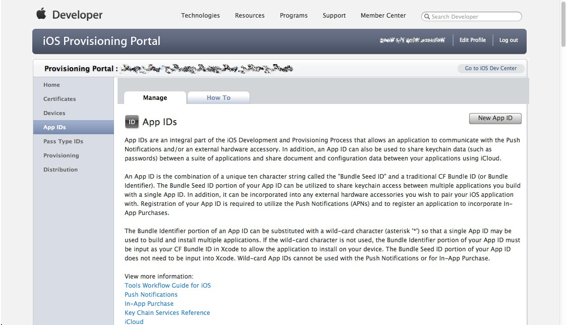Open the In-App Purchase link
The image size is (566, 325).
point(149,303)
